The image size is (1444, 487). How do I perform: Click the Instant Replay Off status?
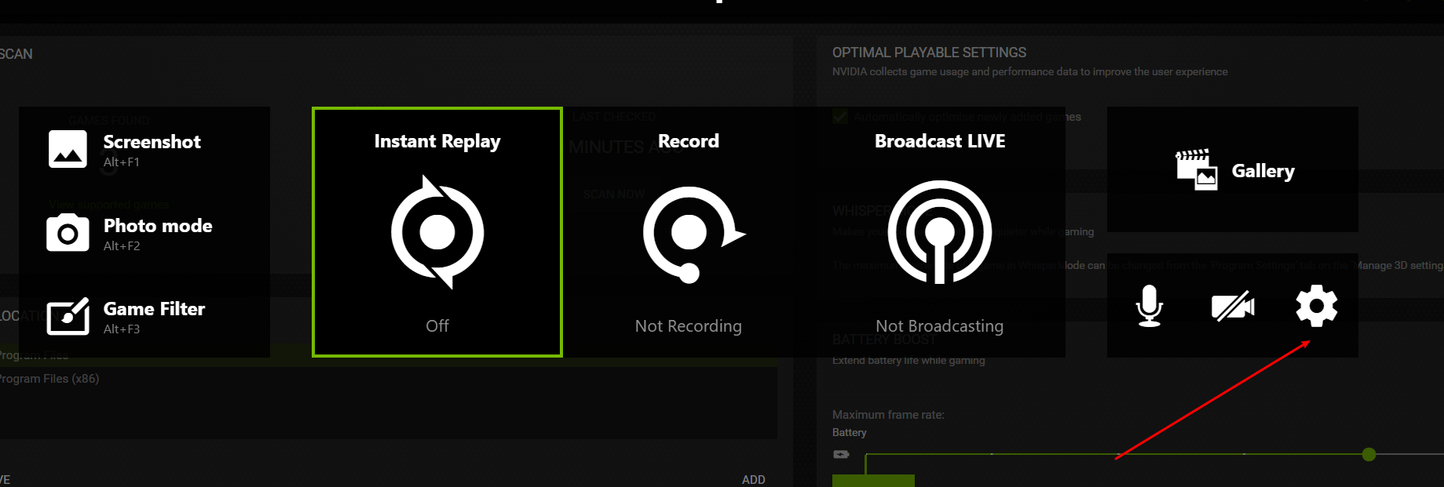(437, 325)
